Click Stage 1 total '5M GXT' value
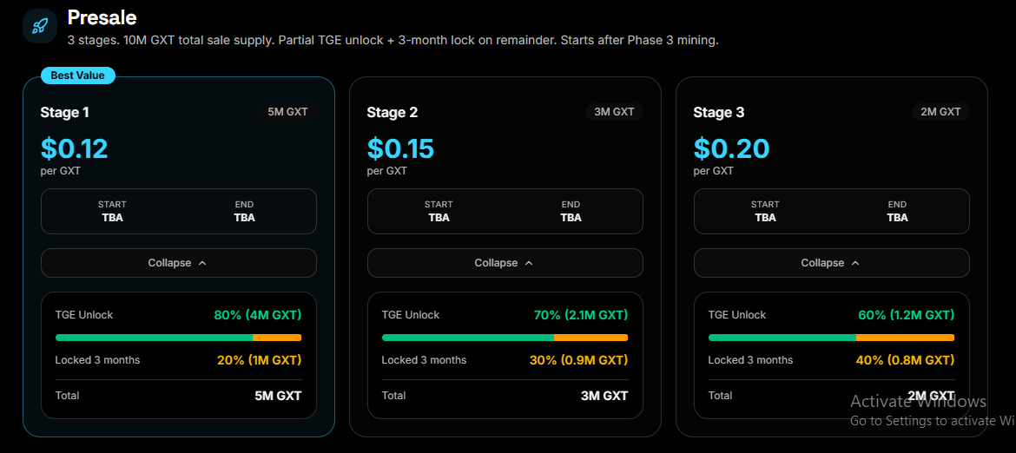The image size is (1016, 453). click(x=278, y=396)
